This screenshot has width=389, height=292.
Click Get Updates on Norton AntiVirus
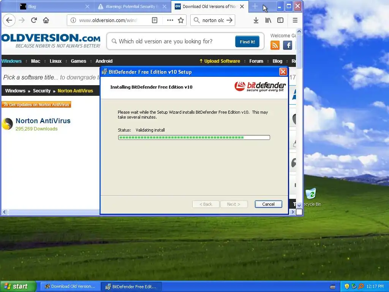[36, 105]
